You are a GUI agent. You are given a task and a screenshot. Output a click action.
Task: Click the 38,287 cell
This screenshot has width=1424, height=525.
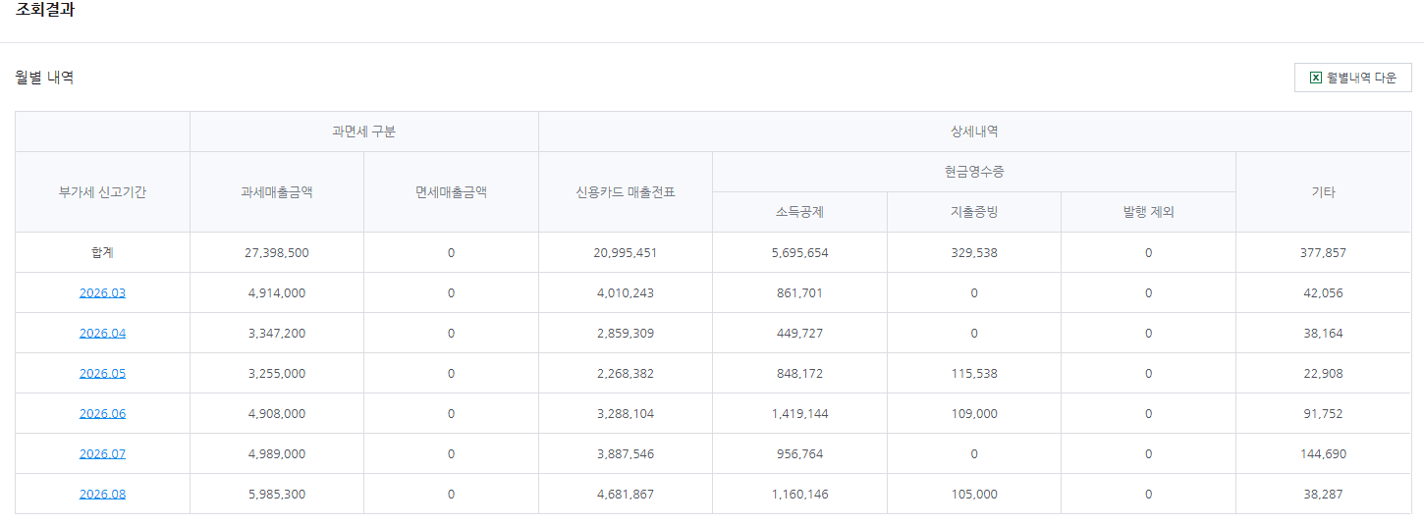(x=1323, y=494)
